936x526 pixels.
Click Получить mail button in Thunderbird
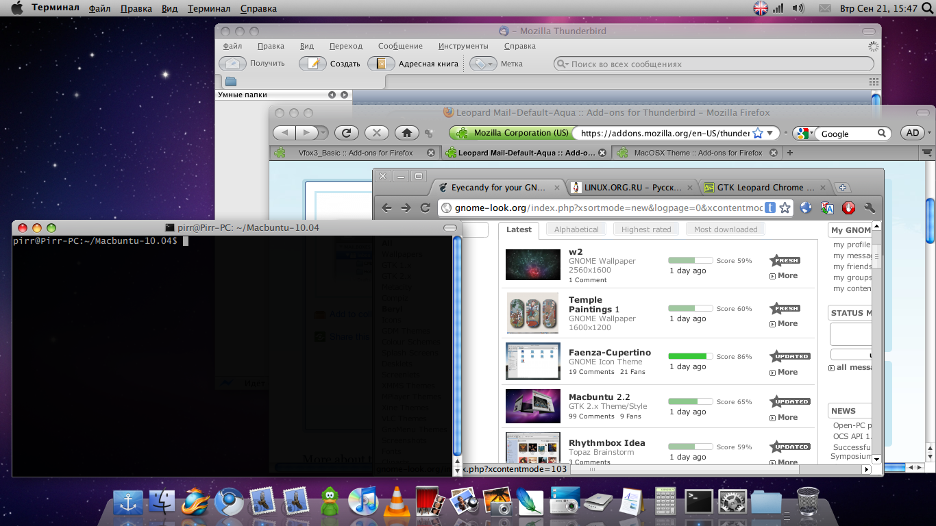(251, 64)
